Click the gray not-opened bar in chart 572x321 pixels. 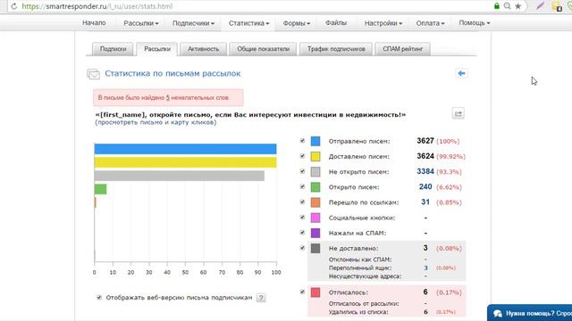coord(180,176)
